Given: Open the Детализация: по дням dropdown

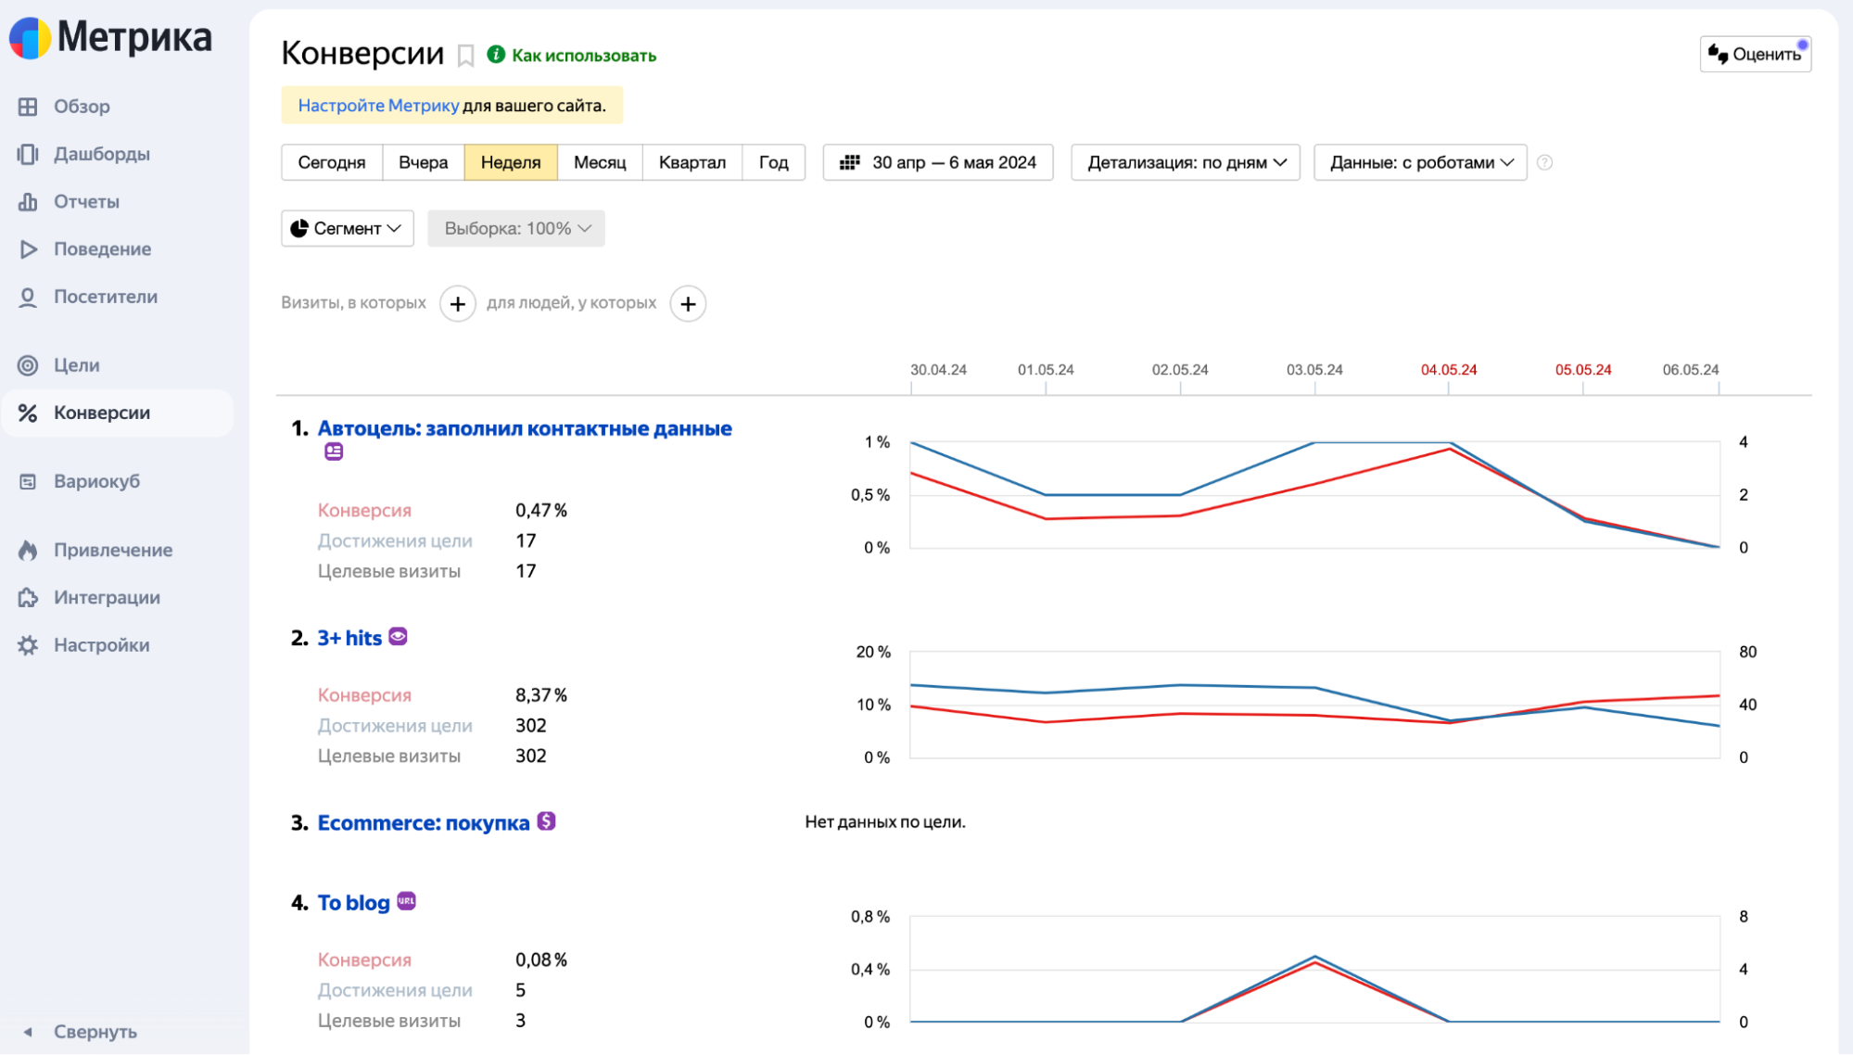Looking at the screenshot, I should (1186, 163).
